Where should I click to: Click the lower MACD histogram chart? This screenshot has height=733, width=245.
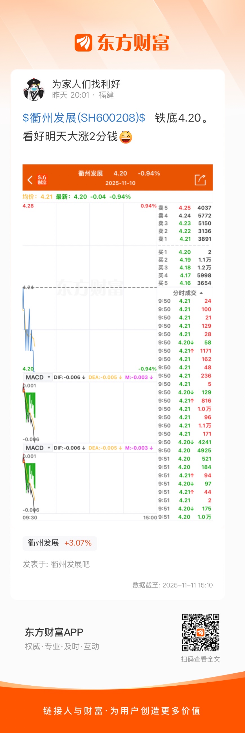[x=90, y=482]
